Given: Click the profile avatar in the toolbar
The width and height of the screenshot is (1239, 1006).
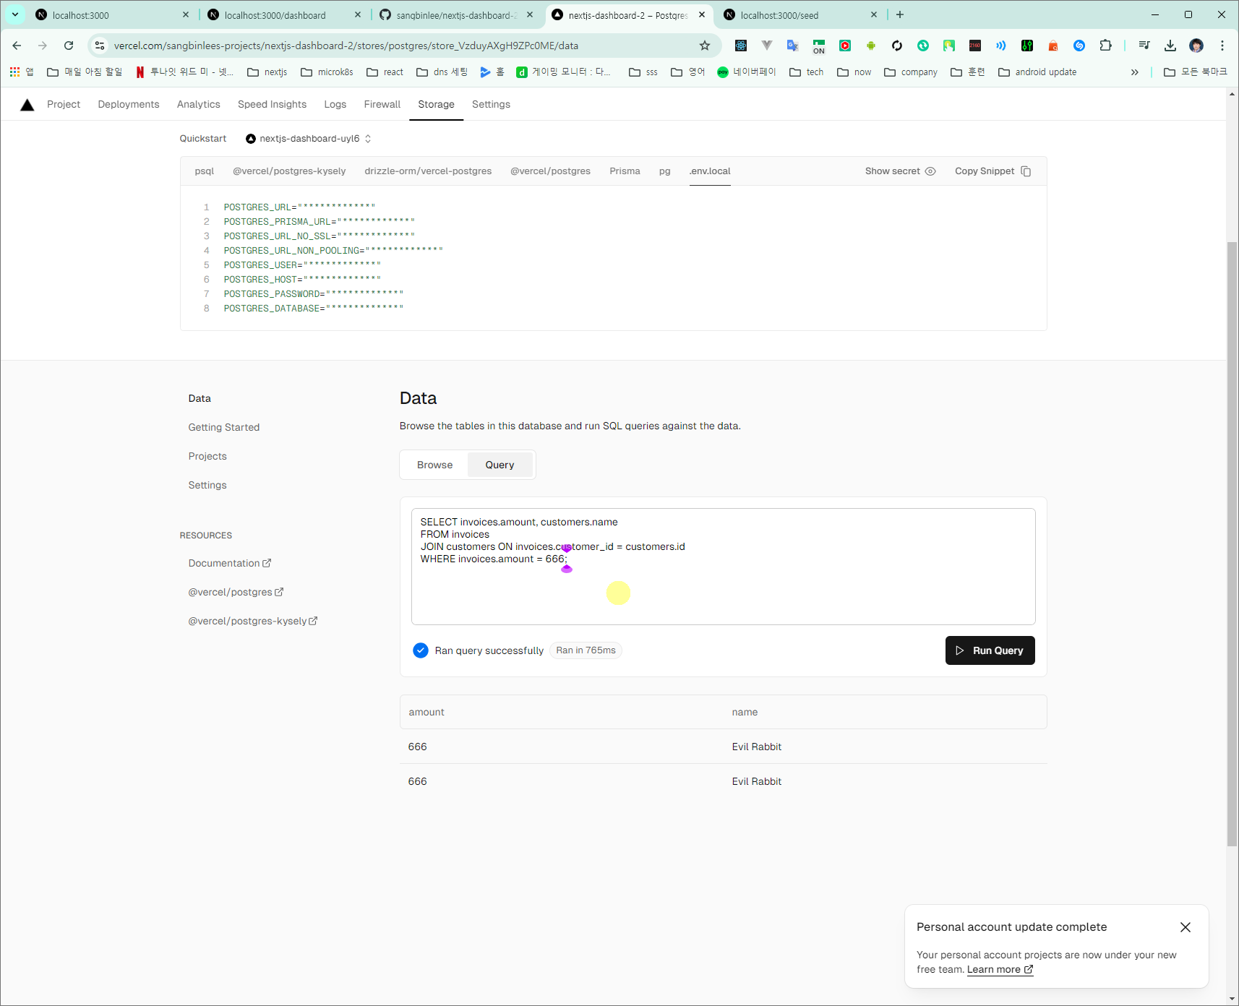Looking at the screenshot, I should [1196, 46].
